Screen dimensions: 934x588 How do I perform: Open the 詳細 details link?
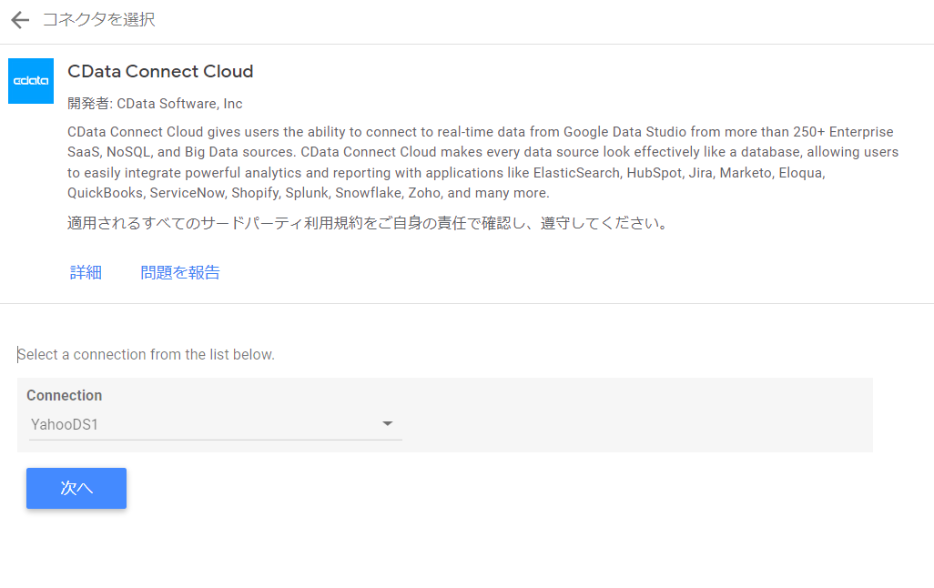coord(86,272)
